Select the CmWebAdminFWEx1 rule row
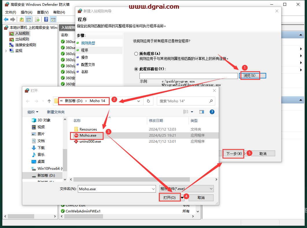307x228 pixels. [83, 211]
